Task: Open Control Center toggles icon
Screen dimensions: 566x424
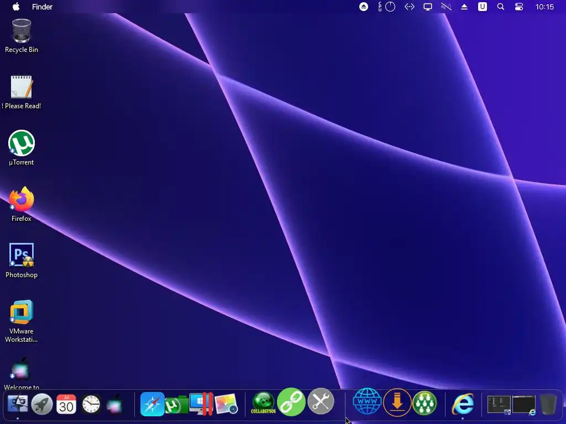Action: coord(518,7)
